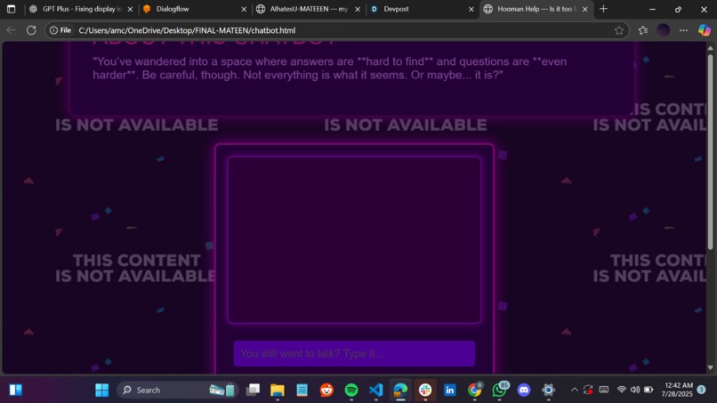Screen dimensions: 717x403
Task: Restore down the browser window
Action: [x=678, y=9]
